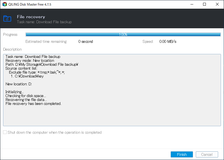Screen dimensions: 224x160
Task: Click 'Task name: Download File backup' in the log
Action: (x=33, y=57)
